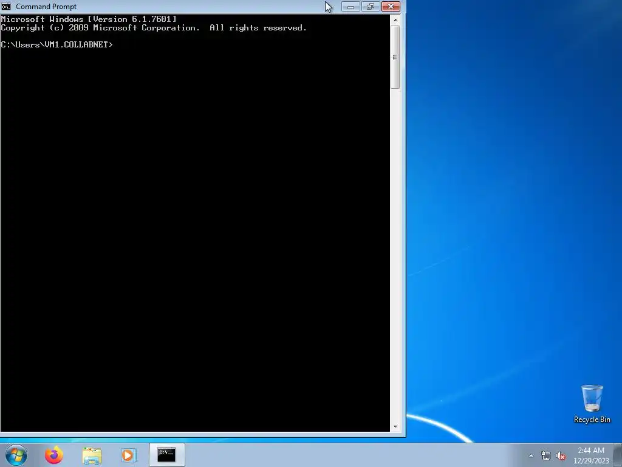Open Windows Explorer from the taskbar
622x467 pixels.
[x=92, y=455]
